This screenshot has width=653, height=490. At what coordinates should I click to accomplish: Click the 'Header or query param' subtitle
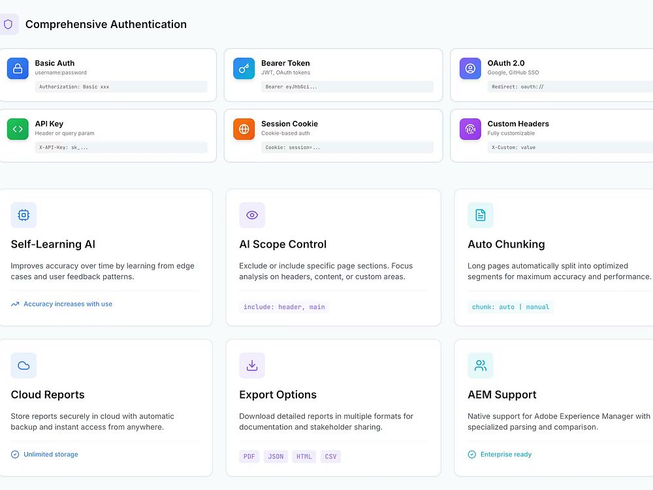coord(65,133)
